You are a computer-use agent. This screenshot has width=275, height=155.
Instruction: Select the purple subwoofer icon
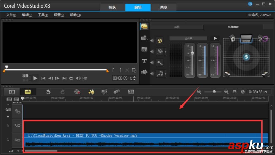[265, 39]
